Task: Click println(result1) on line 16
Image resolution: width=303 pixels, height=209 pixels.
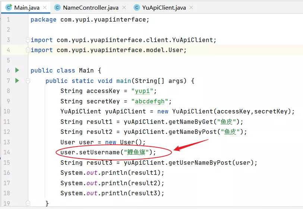Action: pos(131,173)
